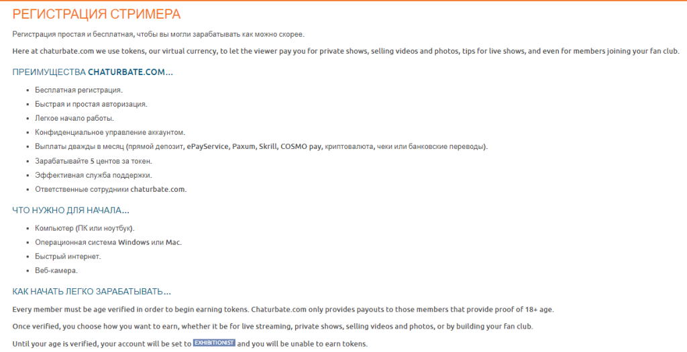Viewport: 687px width, 352px height.
Task: Click the "КАК НАЧАТЬ ЛЕГКО ЗАРАБАТЫВАТЬ..." heading
Action: pos(91,292)
